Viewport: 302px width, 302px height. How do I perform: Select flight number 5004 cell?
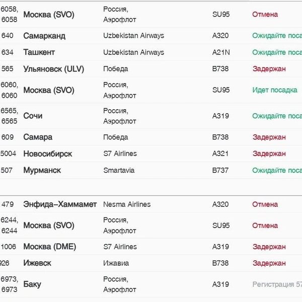coord(8,154)
